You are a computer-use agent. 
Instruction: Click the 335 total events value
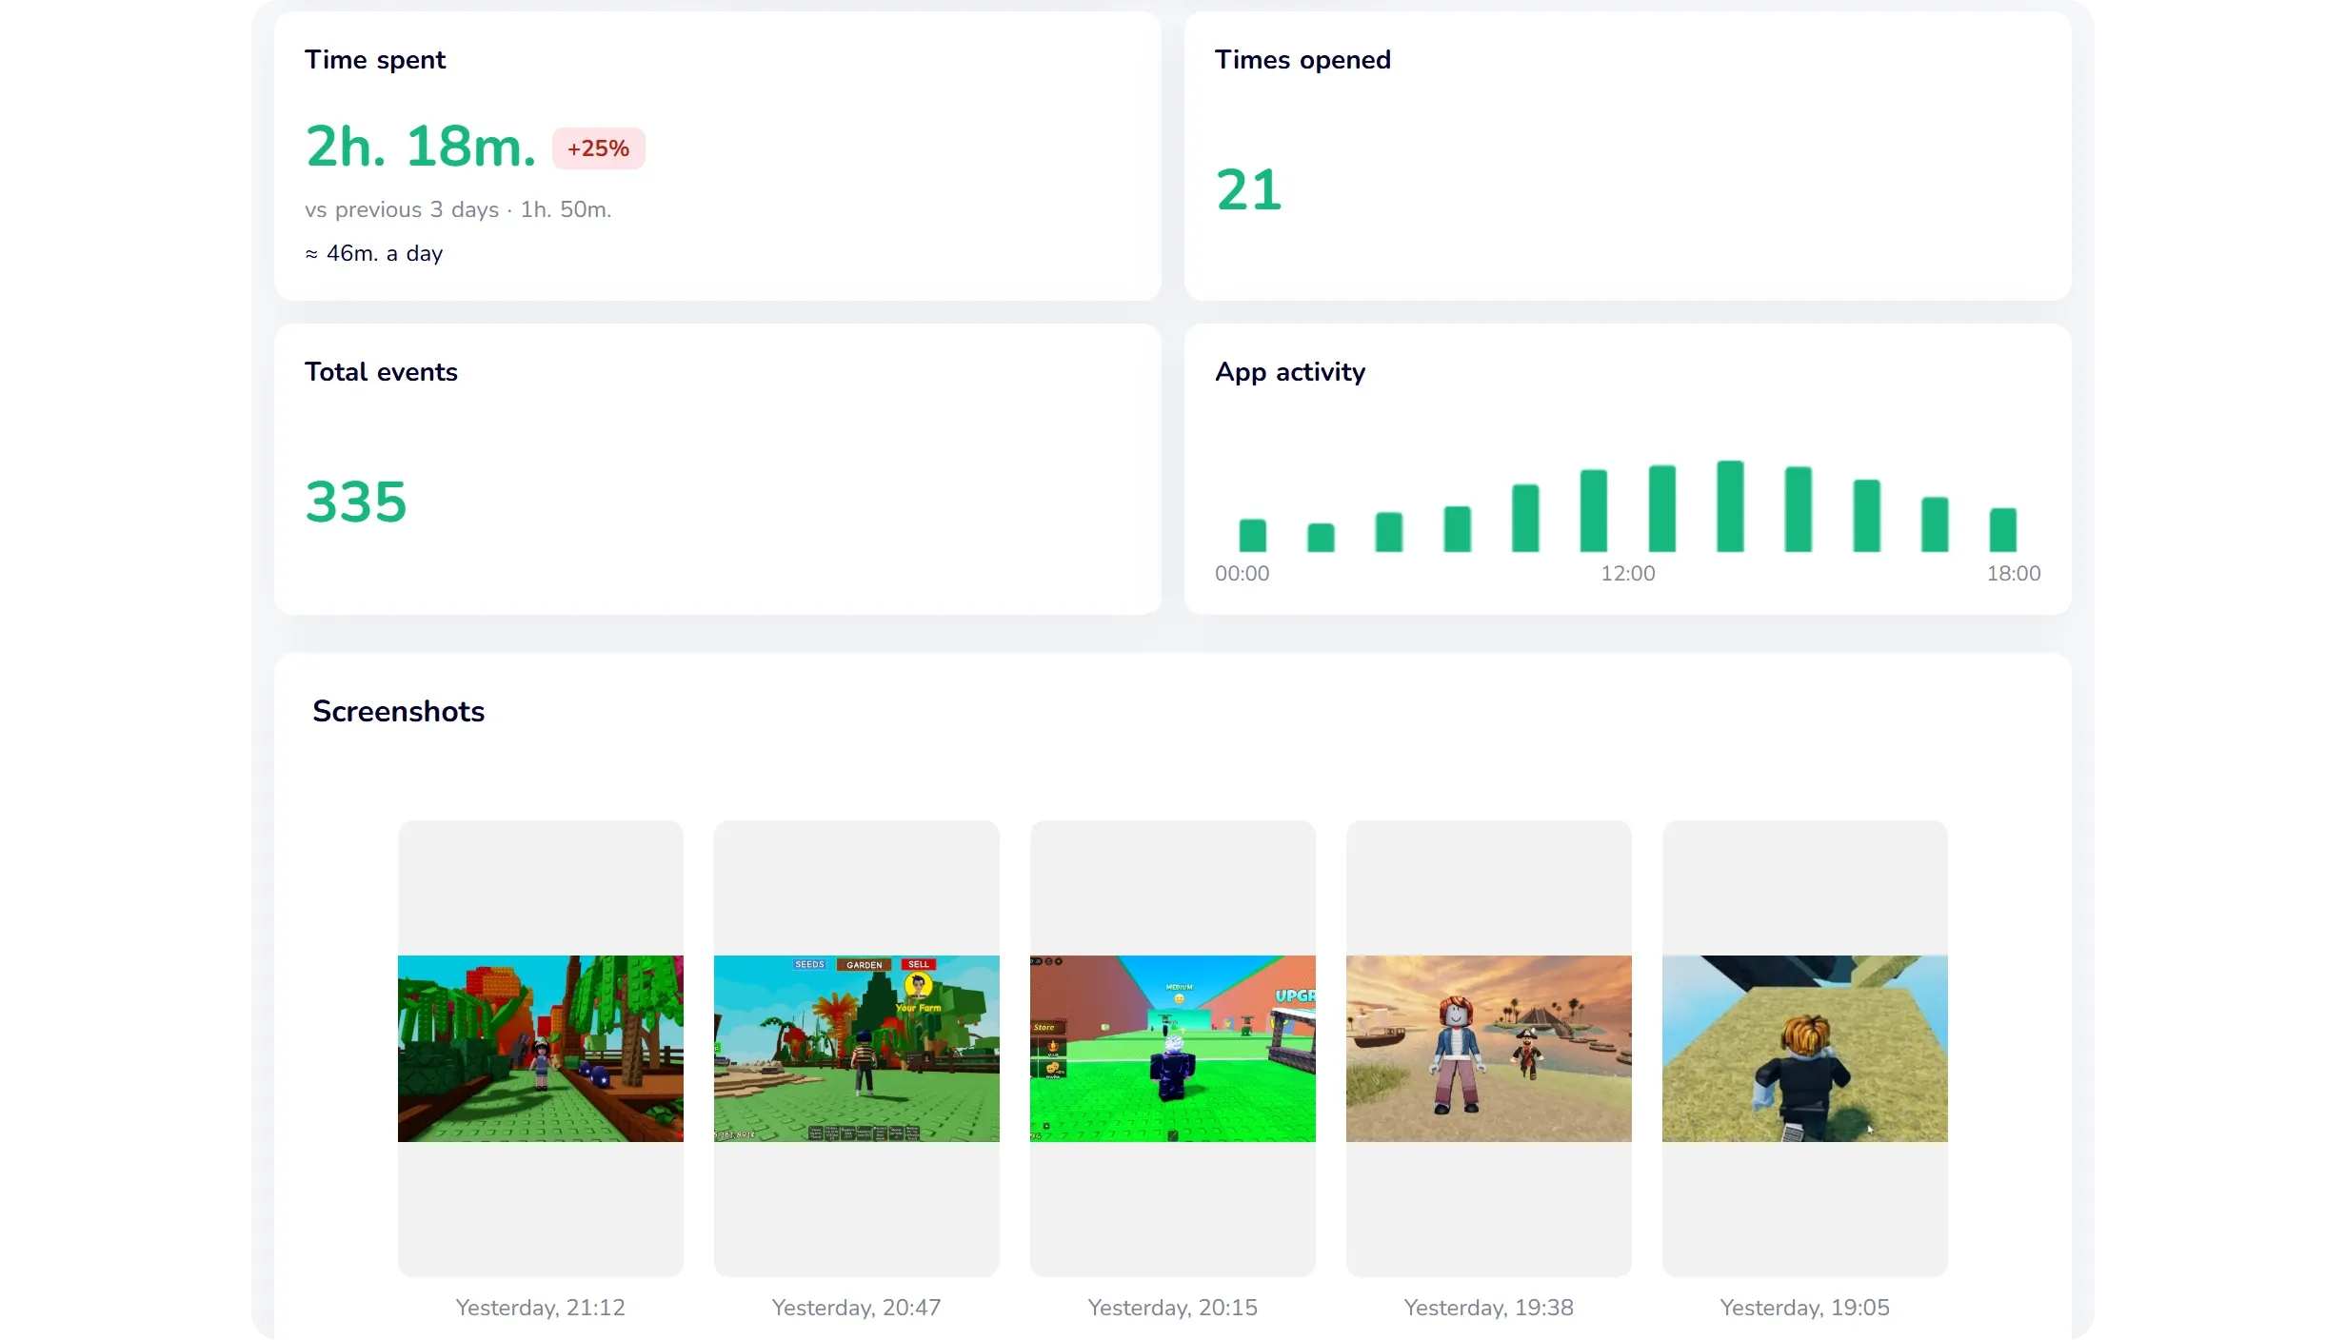click(x=356, y=502)
